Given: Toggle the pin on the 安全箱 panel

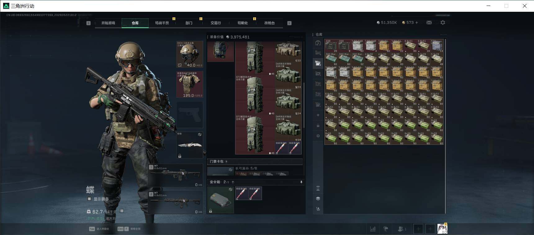Looking at the screenshot, I should (x=301, y=182).
